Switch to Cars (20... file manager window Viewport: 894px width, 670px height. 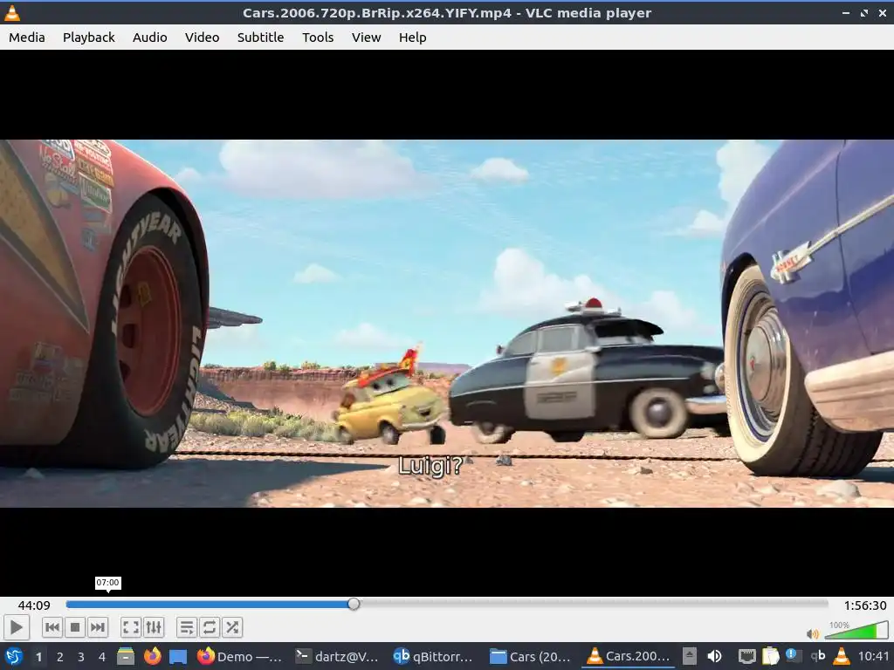pos(531,656)
